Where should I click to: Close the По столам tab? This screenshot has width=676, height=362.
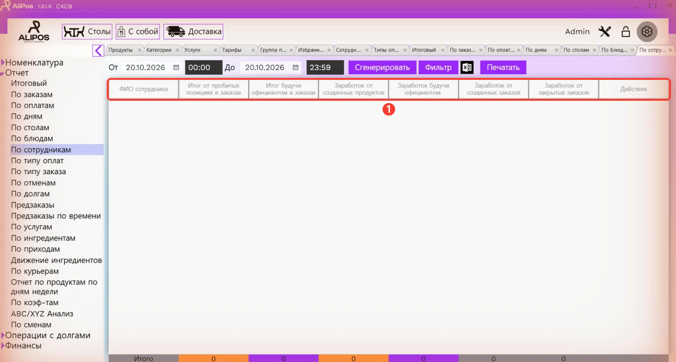[x=595, y=50]
